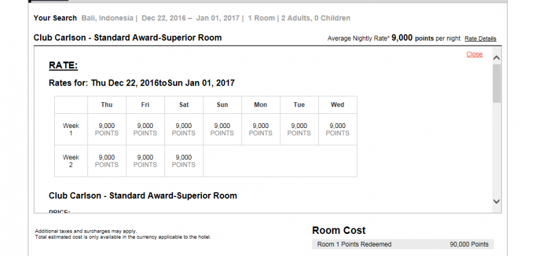Click the rate panel scrollbar thumb
This screenshot has height=256, width=554.
click(x=497, y=83)
